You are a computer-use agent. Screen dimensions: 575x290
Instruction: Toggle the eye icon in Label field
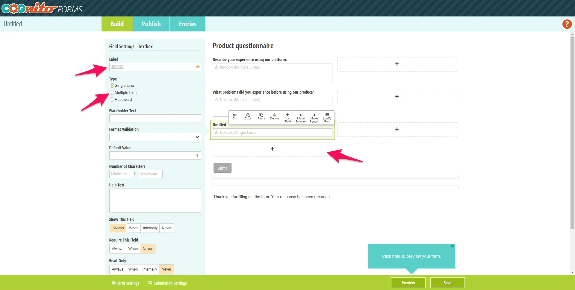tap(198, 67)
